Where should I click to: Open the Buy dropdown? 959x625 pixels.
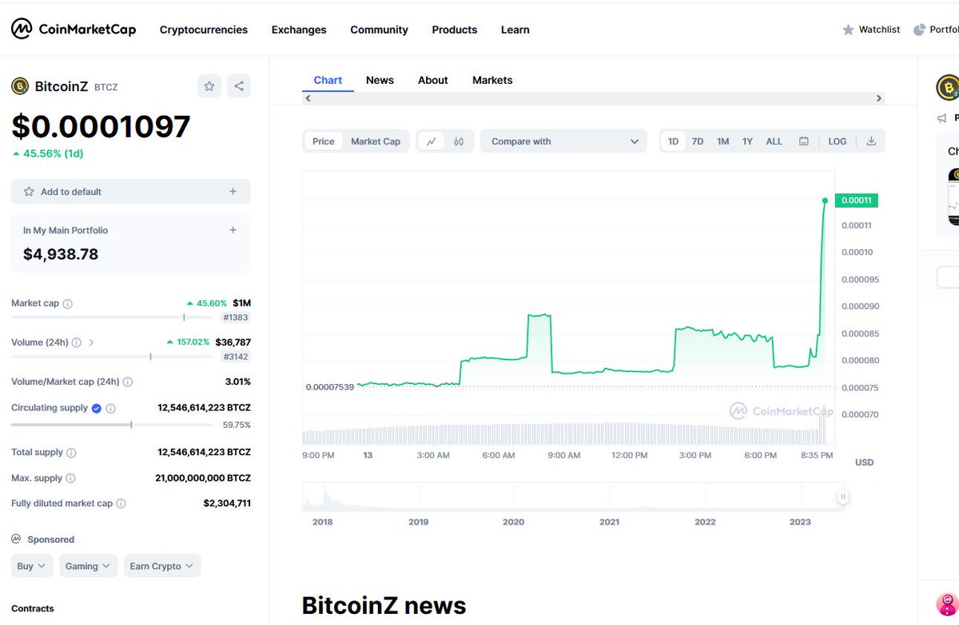(32, 566)
